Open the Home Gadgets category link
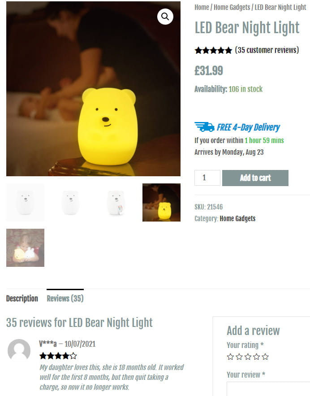 click(x=237, y=218)
